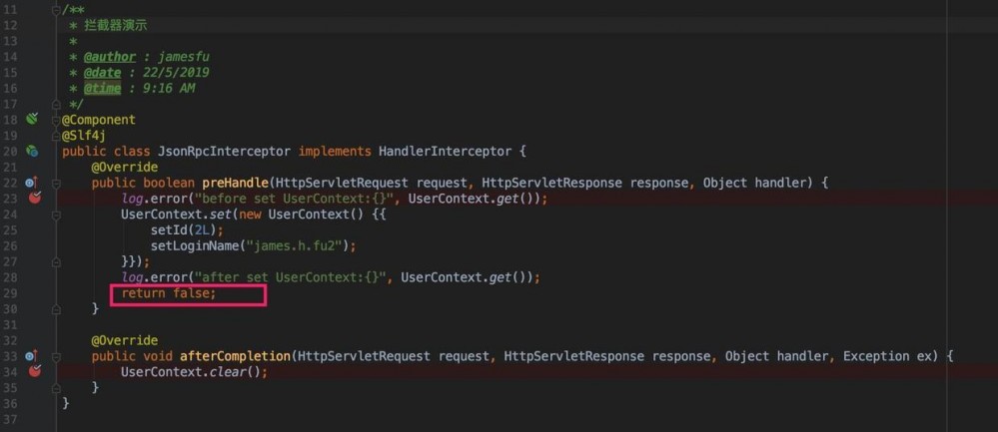
Task: Toggle the breakpoint on the UserContext.clear() line
Action: (x=34, y=371)
